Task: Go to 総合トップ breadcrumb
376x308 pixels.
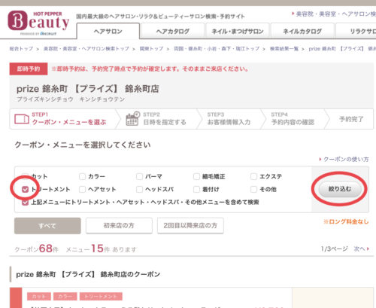Action: tap(21, 48)
